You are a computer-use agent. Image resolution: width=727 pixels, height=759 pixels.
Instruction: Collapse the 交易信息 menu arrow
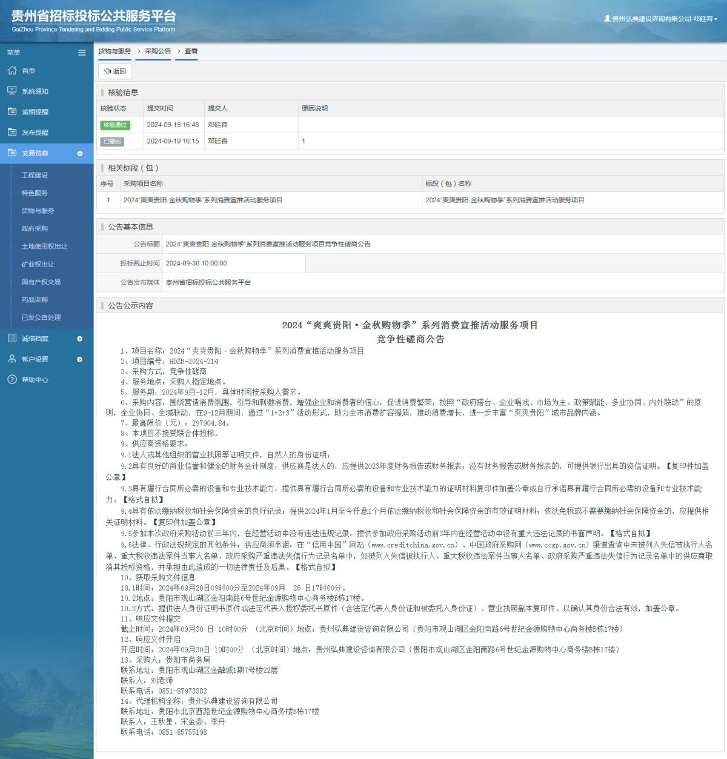(80, 153)
